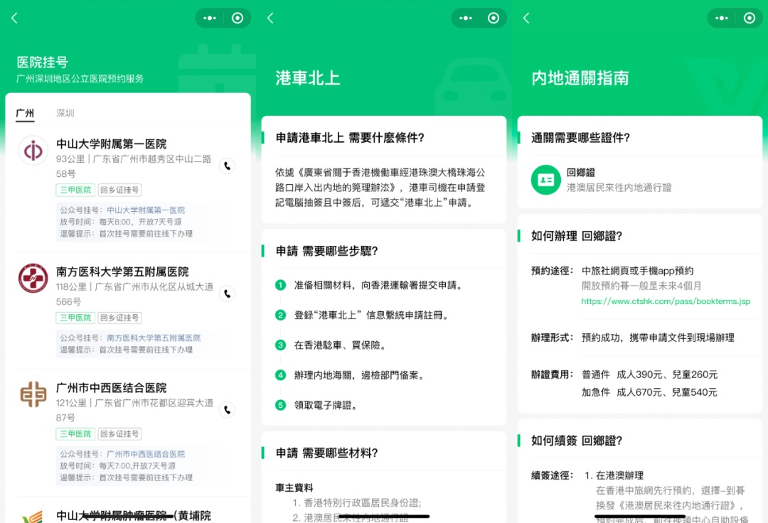Close mini program on 港車北上 screen
The width and height of the screenshot is (768, 523).
(x=494, y=18)
